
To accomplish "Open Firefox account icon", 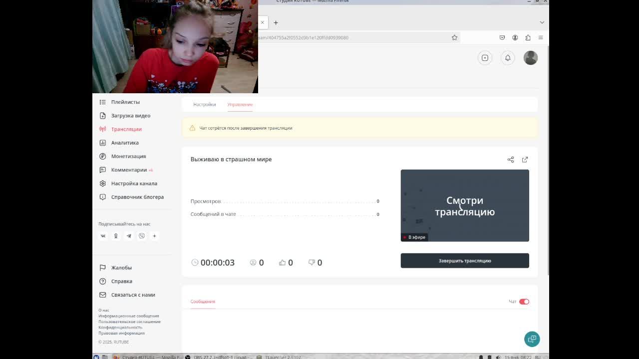I will [x=515, y=37].
